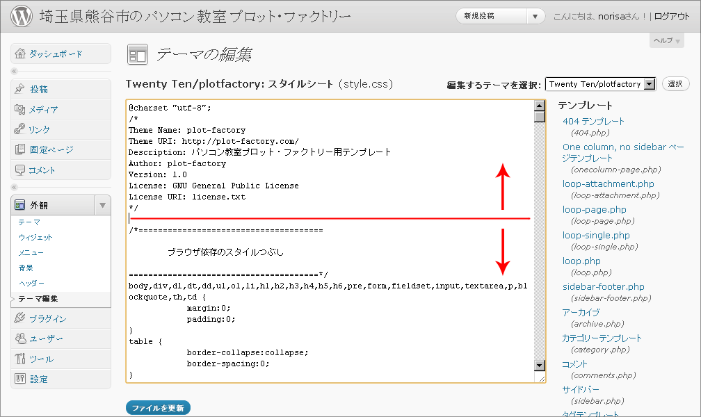701x417 pixels.
Task: Click the Posts pushpin icon
Action: 19,89
